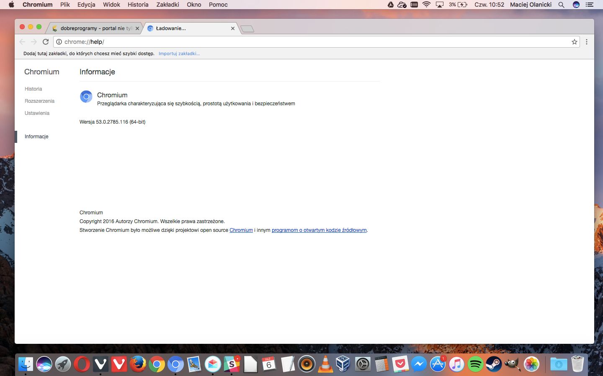Open Slack from the dock
Viewport: 603px width, 376px height.
click(x=232, y=364)
